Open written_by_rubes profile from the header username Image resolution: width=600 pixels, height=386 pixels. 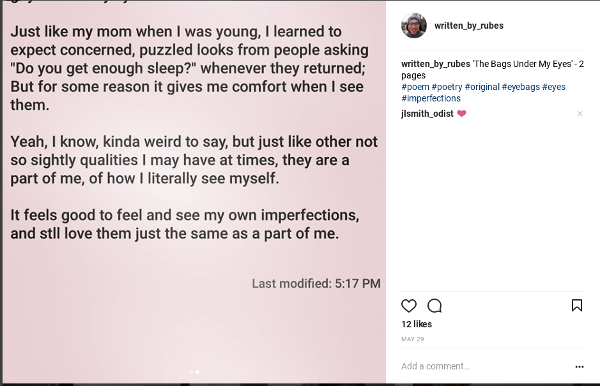(468, 26)
